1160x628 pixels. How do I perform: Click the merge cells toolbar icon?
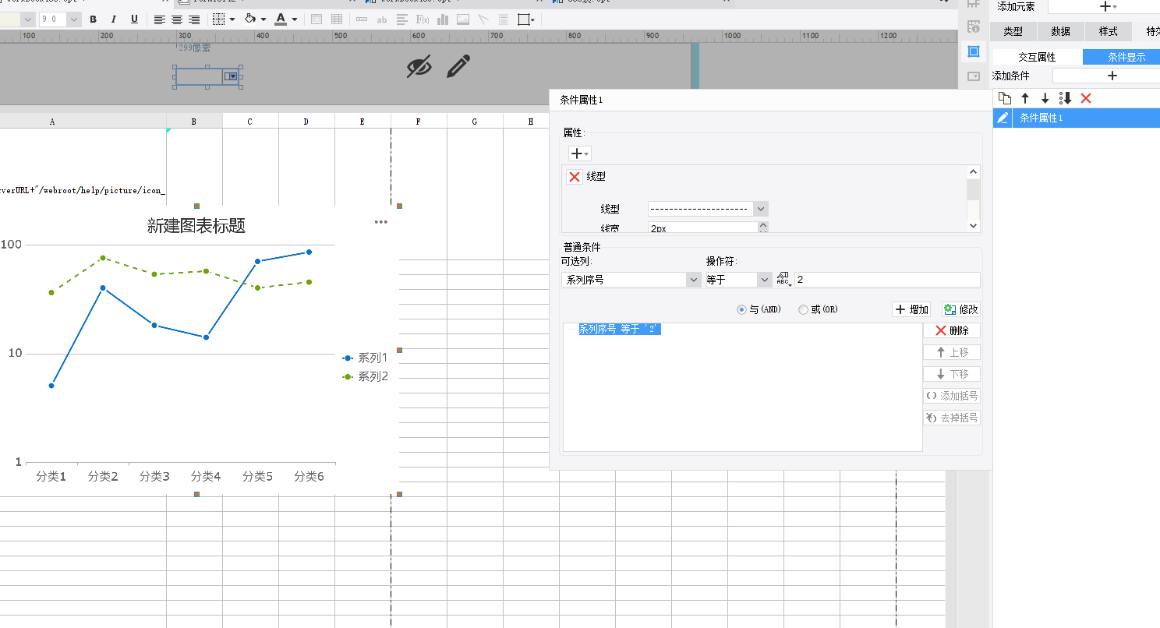click(x=317, y=19)
